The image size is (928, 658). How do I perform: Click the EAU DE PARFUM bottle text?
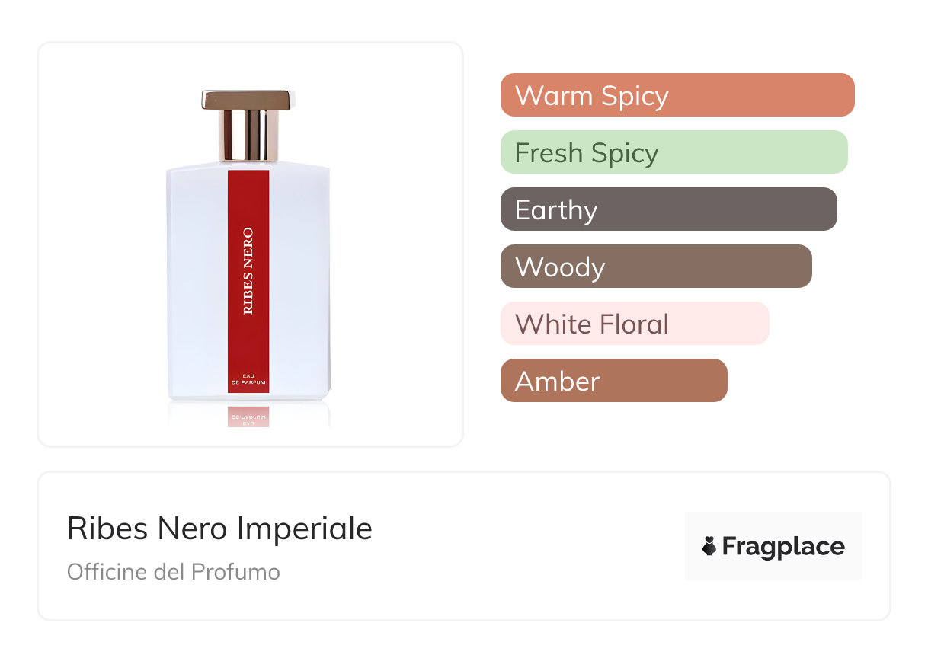tap(248, 381)
